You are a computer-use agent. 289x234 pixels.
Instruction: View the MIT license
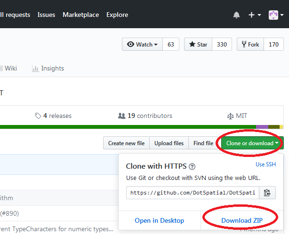237,116
